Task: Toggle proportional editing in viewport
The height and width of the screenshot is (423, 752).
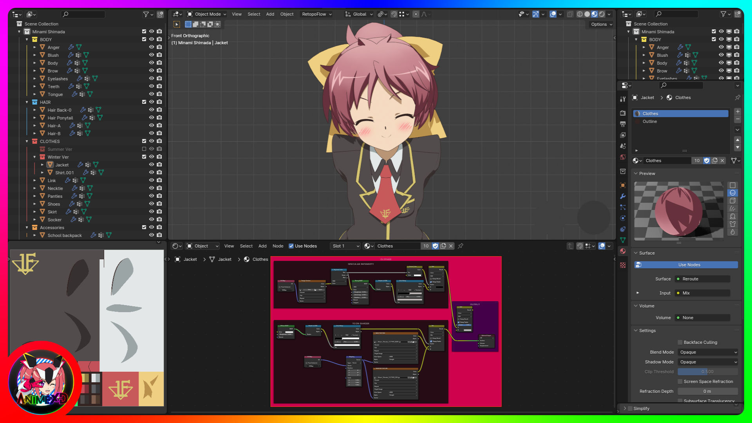Action: [x=416, y=14]
